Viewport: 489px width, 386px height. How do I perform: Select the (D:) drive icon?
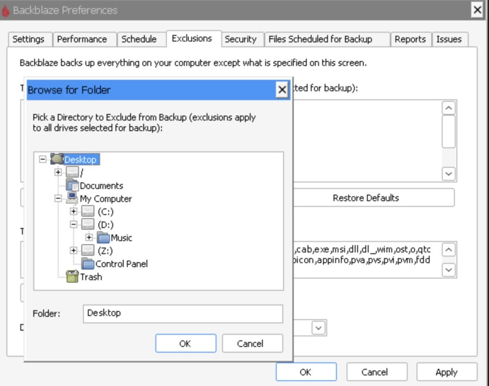tap(88, 225)
